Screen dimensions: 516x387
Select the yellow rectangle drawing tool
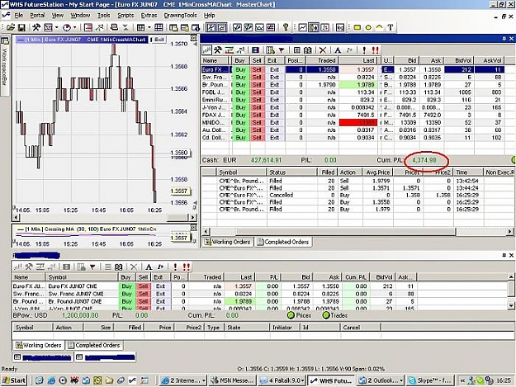tap(357, 27)
